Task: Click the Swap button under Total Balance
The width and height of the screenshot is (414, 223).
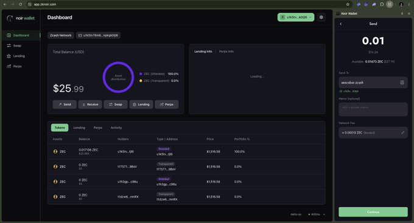Action: 116,105
